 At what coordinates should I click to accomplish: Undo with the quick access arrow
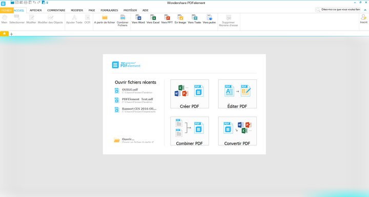click(x=34, y=3)
